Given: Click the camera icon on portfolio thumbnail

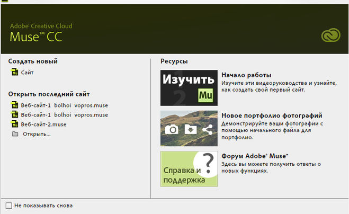Looking at the screenshot, I should [172, 129].
